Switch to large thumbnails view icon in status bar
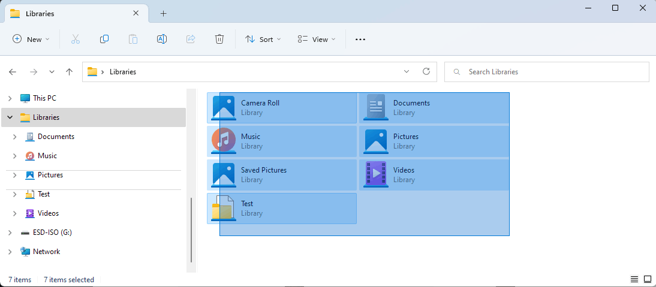The width and height of the screenshot is (656, 287). [648, 279]
